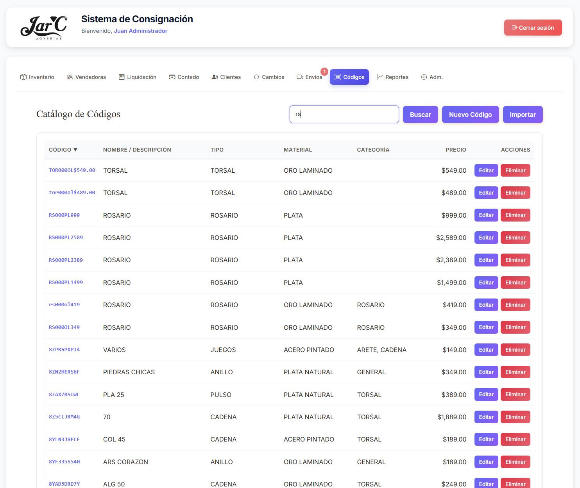The width and height of the screenshot is (580, 488).
Task: Click the Envíos truck icon
Action: coord(300,77)
